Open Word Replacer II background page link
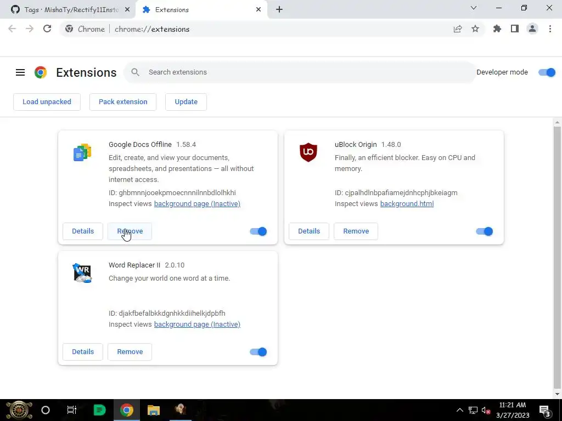 pyautogui.click(x=197, y=325)
